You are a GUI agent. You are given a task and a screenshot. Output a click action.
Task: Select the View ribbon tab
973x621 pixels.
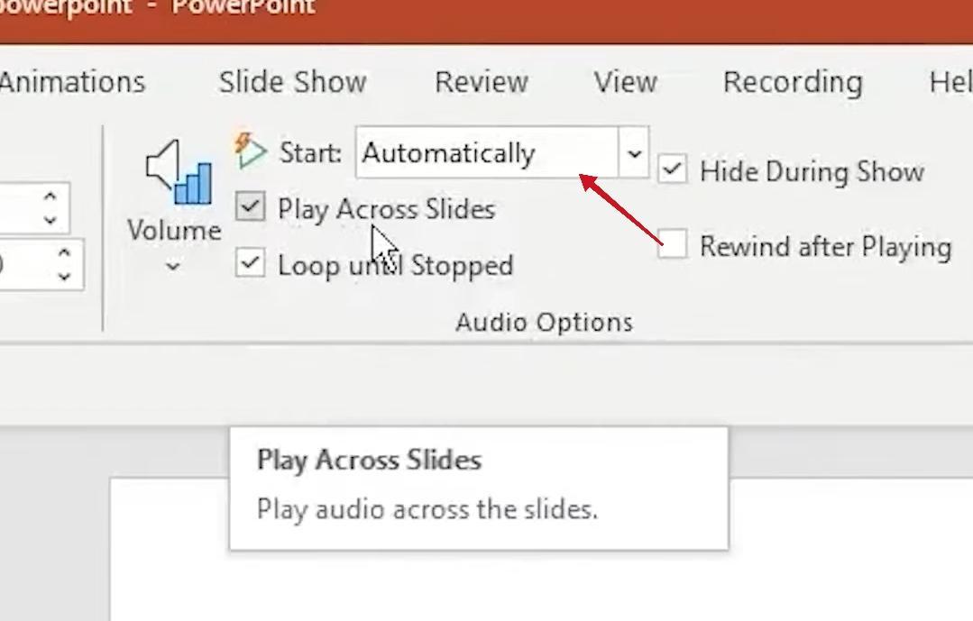pyautogui.click(x=625, y=82)
